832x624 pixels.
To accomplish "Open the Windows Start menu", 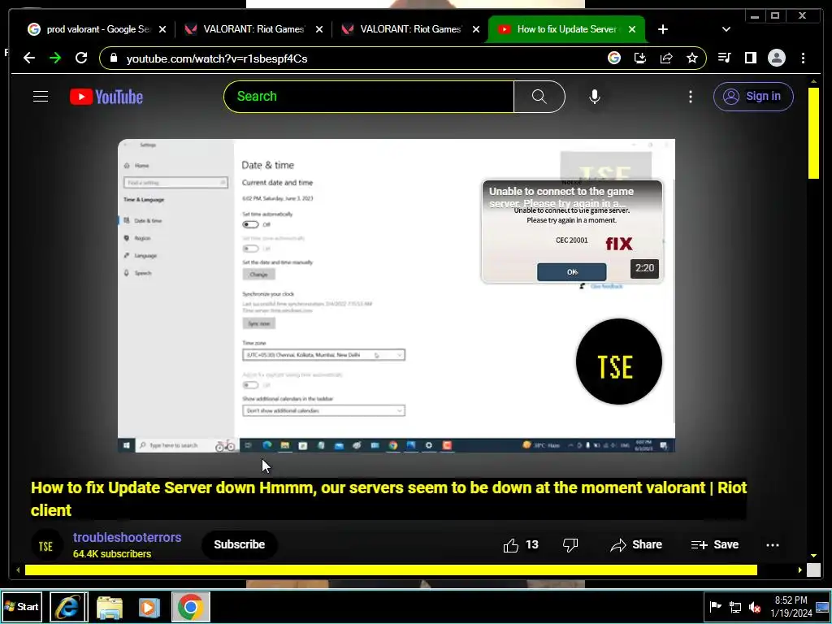I will click(22, 606).
